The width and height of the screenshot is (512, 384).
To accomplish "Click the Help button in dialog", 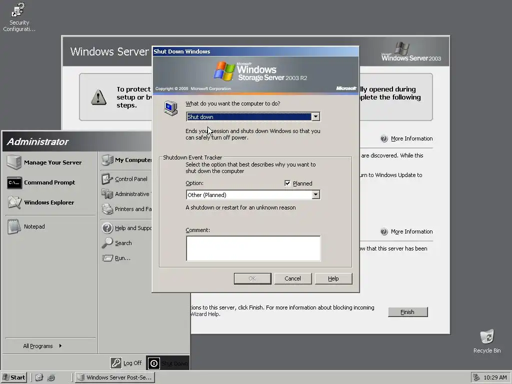I will 333,278.
